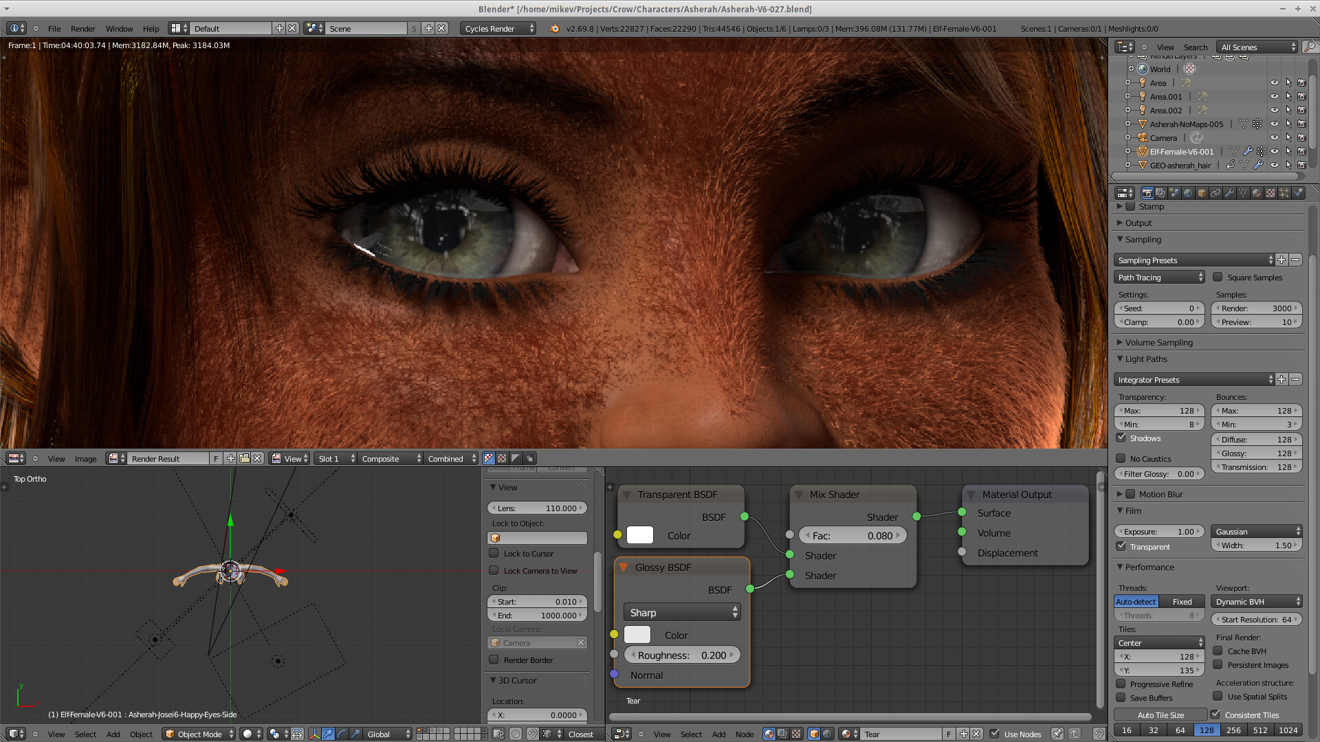Expand the Output panel
The height and width of the screenshot is (742, 1320).
tap(1138, 223)
